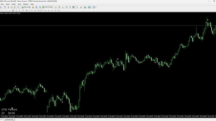Select the Fibonacci retracement tool

click(16, 10)
